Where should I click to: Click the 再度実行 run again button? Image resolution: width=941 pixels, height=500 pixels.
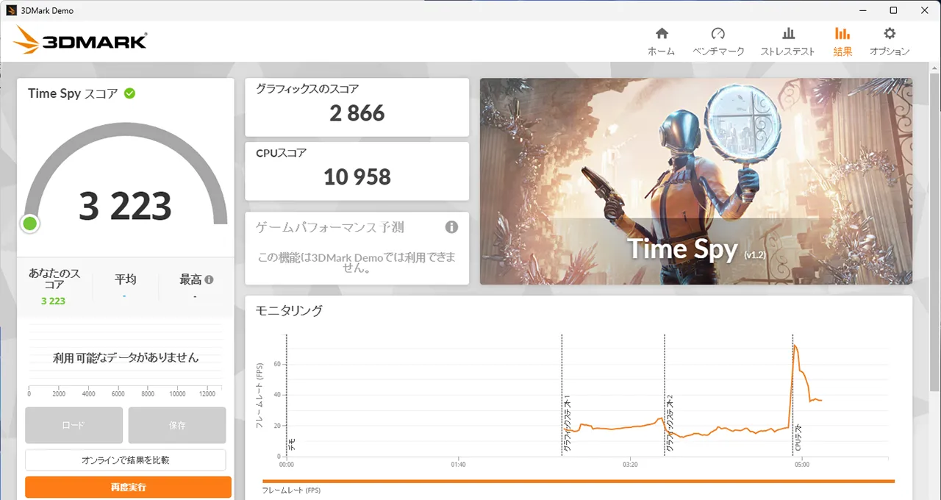[128, 488]
